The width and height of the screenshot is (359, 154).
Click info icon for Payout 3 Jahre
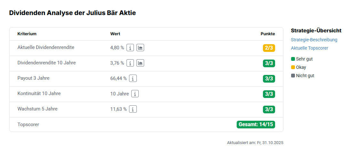(133, 78)
